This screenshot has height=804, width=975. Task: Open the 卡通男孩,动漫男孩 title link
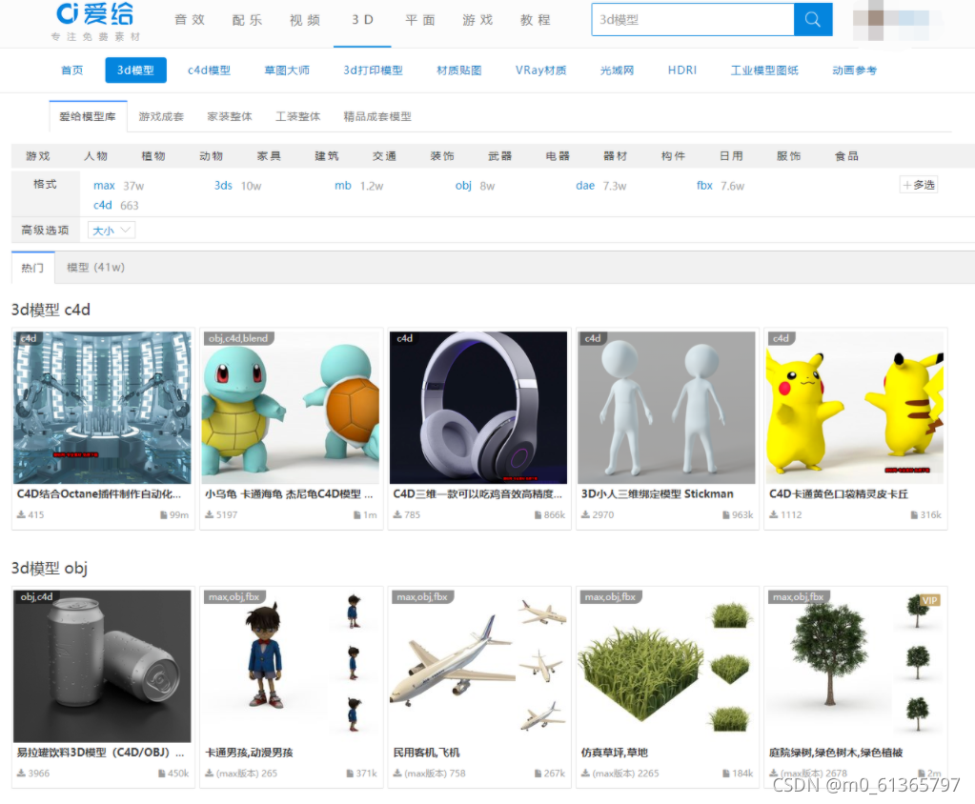coord(249,753)
